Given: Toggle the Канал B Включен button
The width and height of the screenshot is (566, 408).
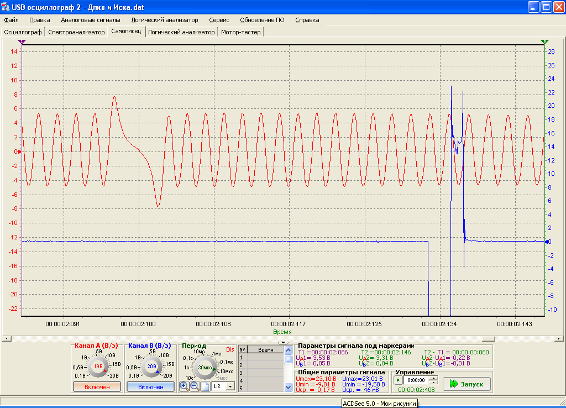Looking at the screenshot, I should coord(150,386).
